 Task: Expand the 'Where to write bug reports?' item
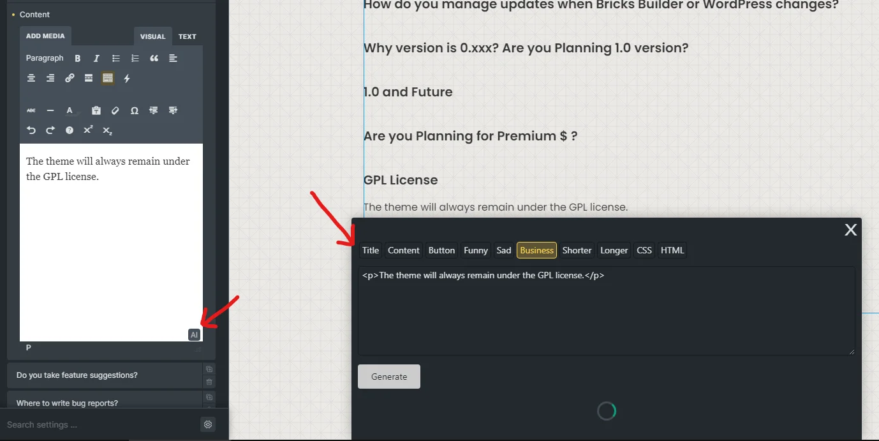coord(67,403)
